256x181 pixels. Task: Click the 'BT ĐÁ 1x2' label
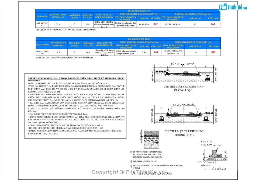click(206, 142)
